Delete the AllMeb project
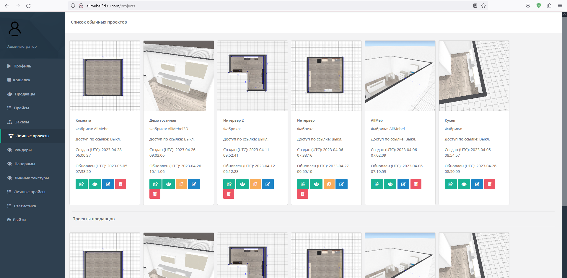 (x=416, y=184)
